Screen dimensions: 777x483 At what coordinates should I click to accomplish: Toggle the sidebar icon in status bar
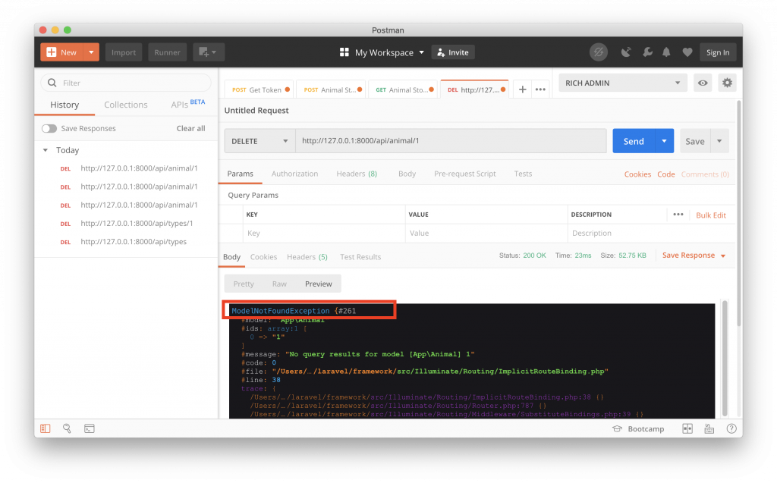click(45, 428)
